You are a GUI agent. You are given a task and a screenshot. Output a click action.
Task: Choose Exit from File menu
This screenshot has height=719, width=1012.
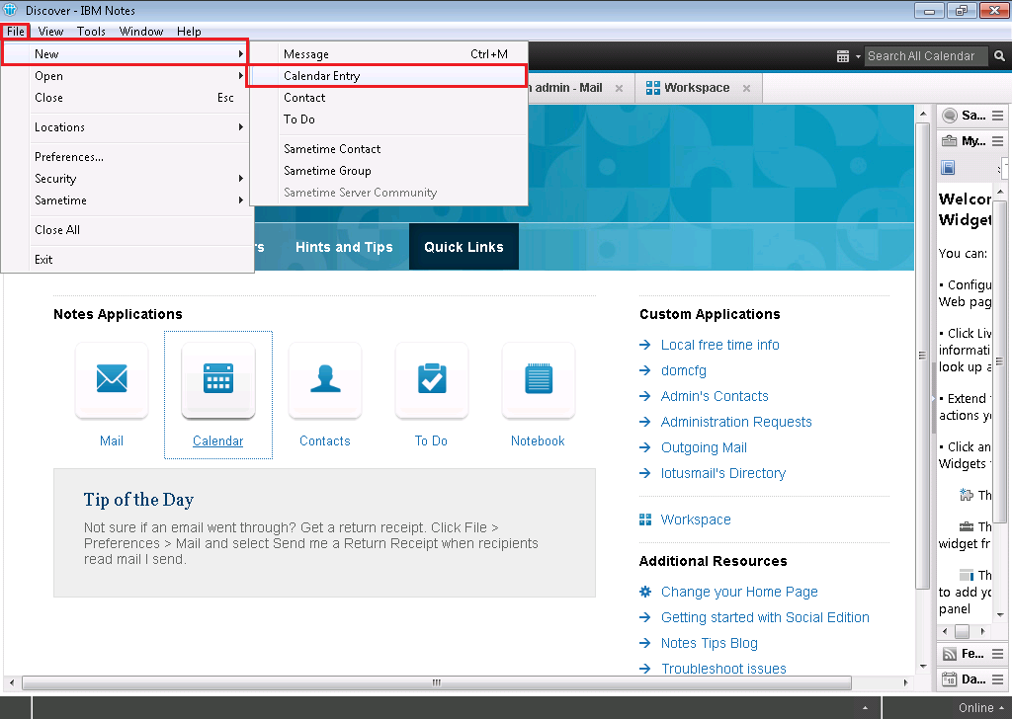(127, 259)
